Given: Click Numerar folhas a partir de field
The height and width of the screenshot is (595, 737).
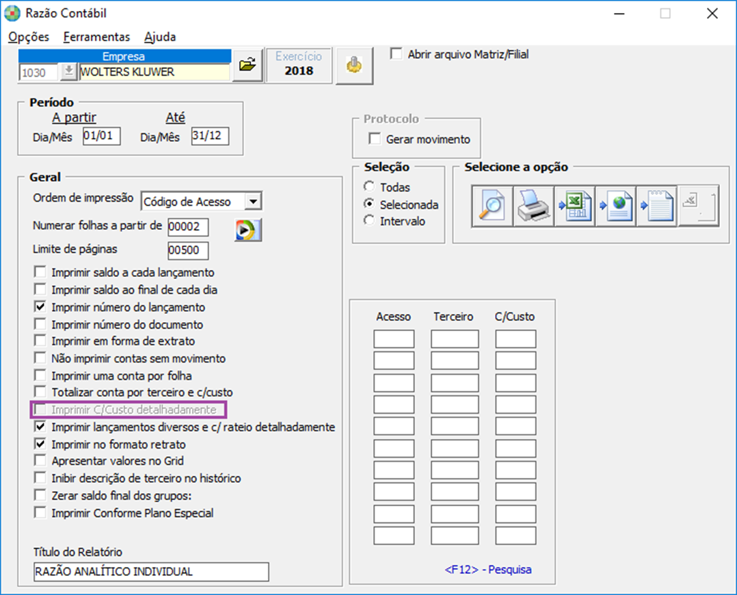Looking at the screenshot, I should (x=188, y=226).
